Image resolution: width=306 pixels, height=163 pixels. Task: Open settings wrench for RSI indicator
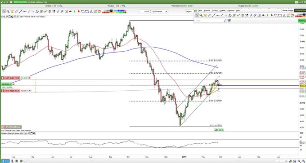(x=29, y=133)
